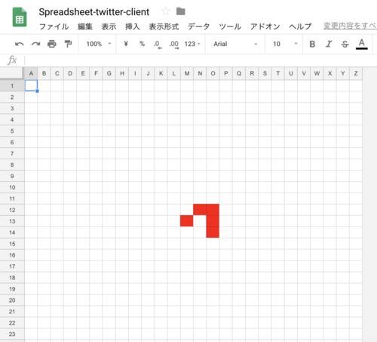Star the Spreadsheet-twitter-client document
This screenshot has height=342, width=377.
tap(166, 11)
